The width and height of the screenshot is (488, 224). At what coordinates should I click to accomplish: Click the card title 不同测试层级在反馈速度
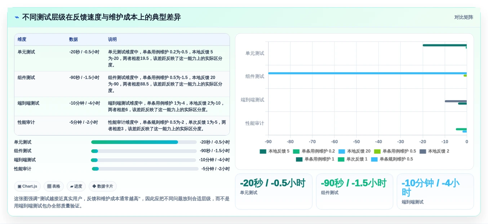click(x=101, y=17)
